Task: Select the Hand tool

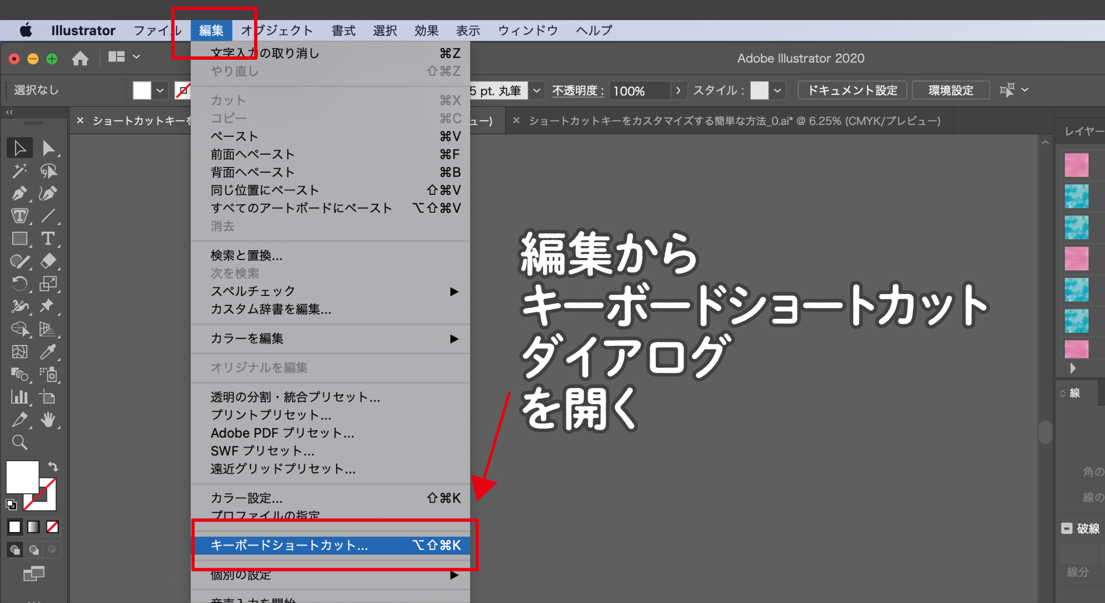Action: coord(48,420)
